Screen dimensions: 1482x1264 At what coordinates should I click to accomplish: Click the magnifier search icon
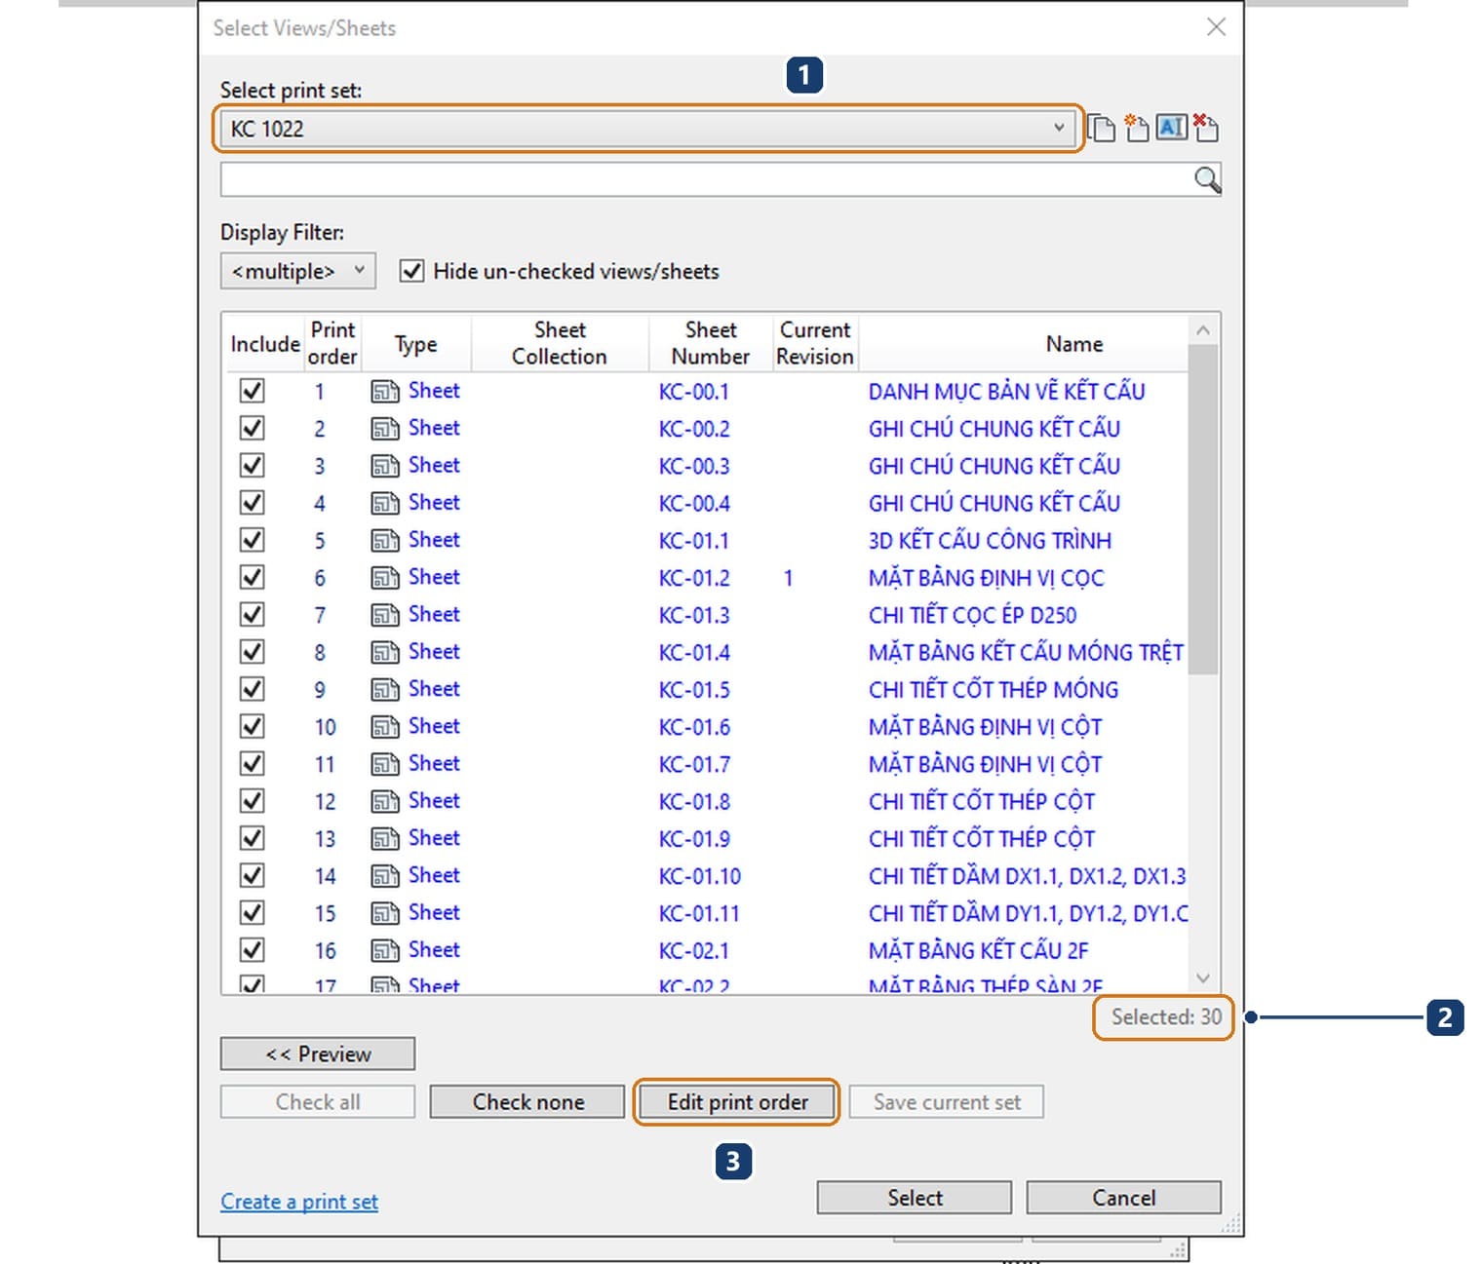pos(1207,179)
